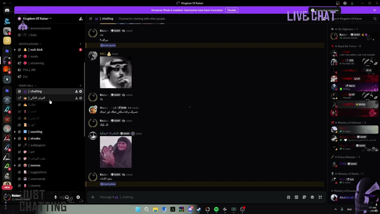Switch input language ENG in tray
380x214 pixels.
tap(349, 209)
